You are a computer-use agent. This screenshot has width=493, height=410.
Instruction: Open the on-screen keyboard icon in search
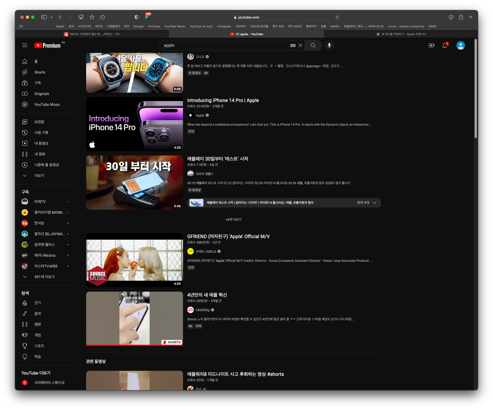click(293, 45)
